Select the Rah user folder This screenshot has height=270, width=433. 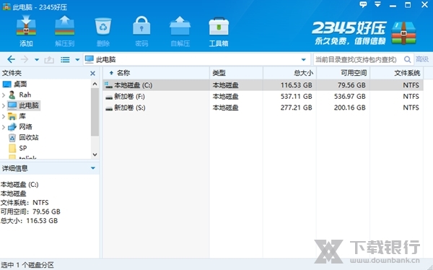point(20,95)
